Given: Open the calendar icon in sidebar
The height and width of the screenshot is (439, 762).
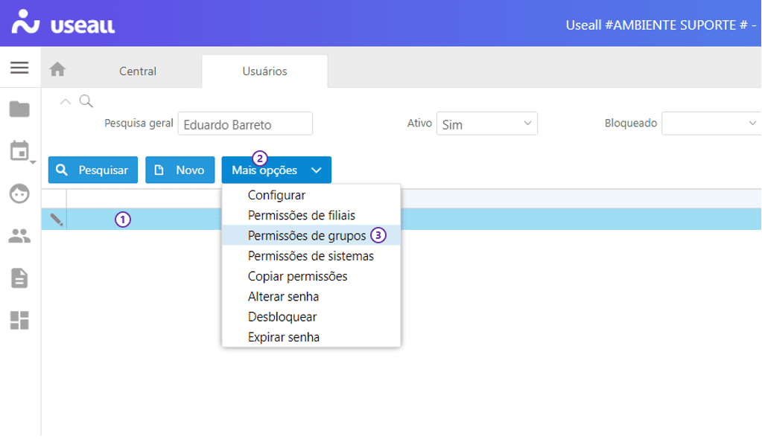Looking at the screenshot, I should 19,151.
